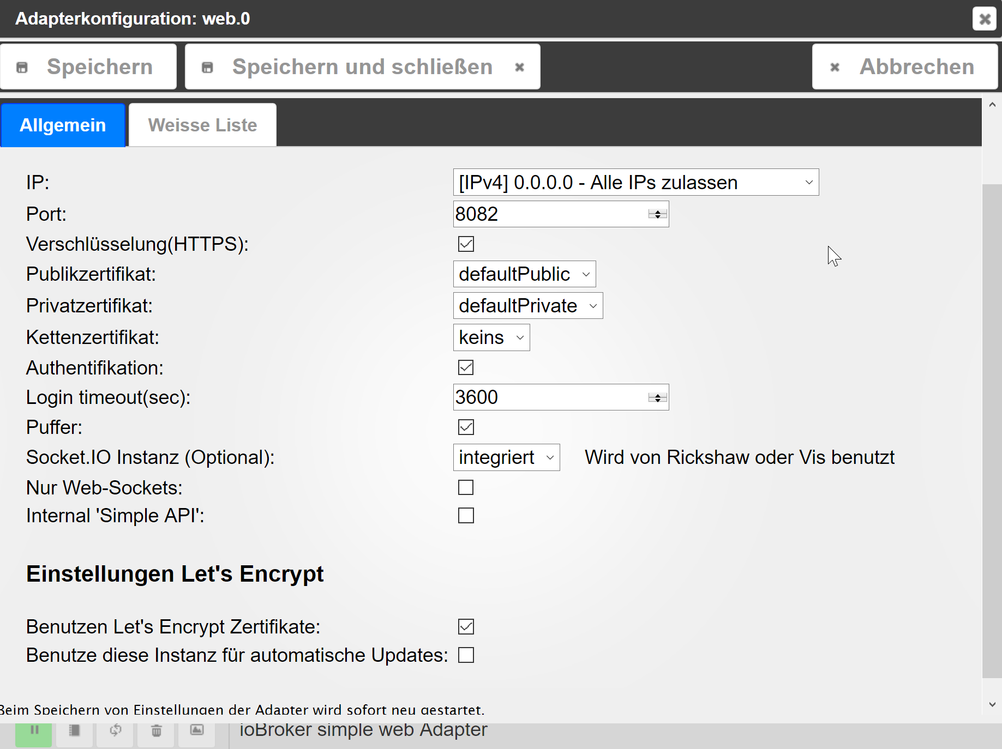Uncheck Benutzen Let's Encrypt Zertifikate

tap(466, 627)
